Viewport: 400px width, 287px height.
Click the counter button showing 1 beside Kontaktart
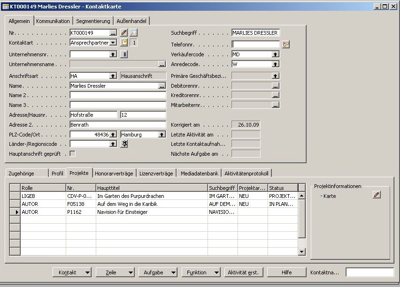[x=134, y=43]
